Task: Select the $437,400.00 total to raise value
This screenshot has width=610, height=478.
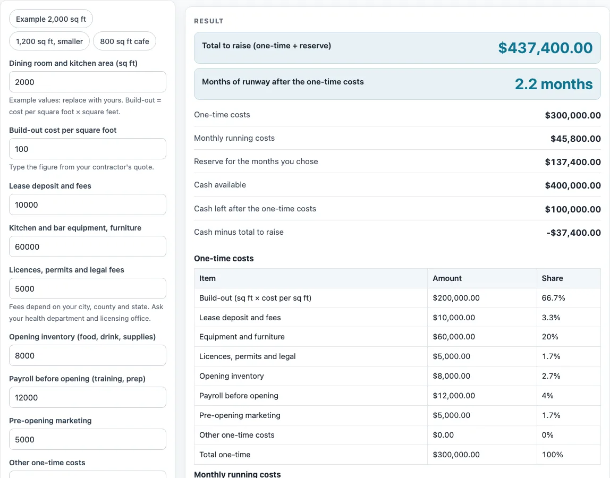Action: click(x=545, y=48)
